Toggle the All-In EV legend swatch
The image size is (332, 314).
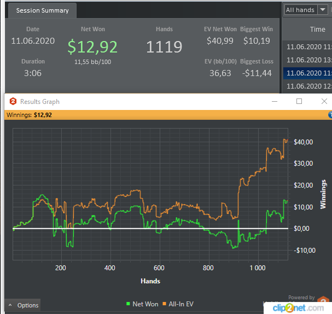[x=164, y=304]
